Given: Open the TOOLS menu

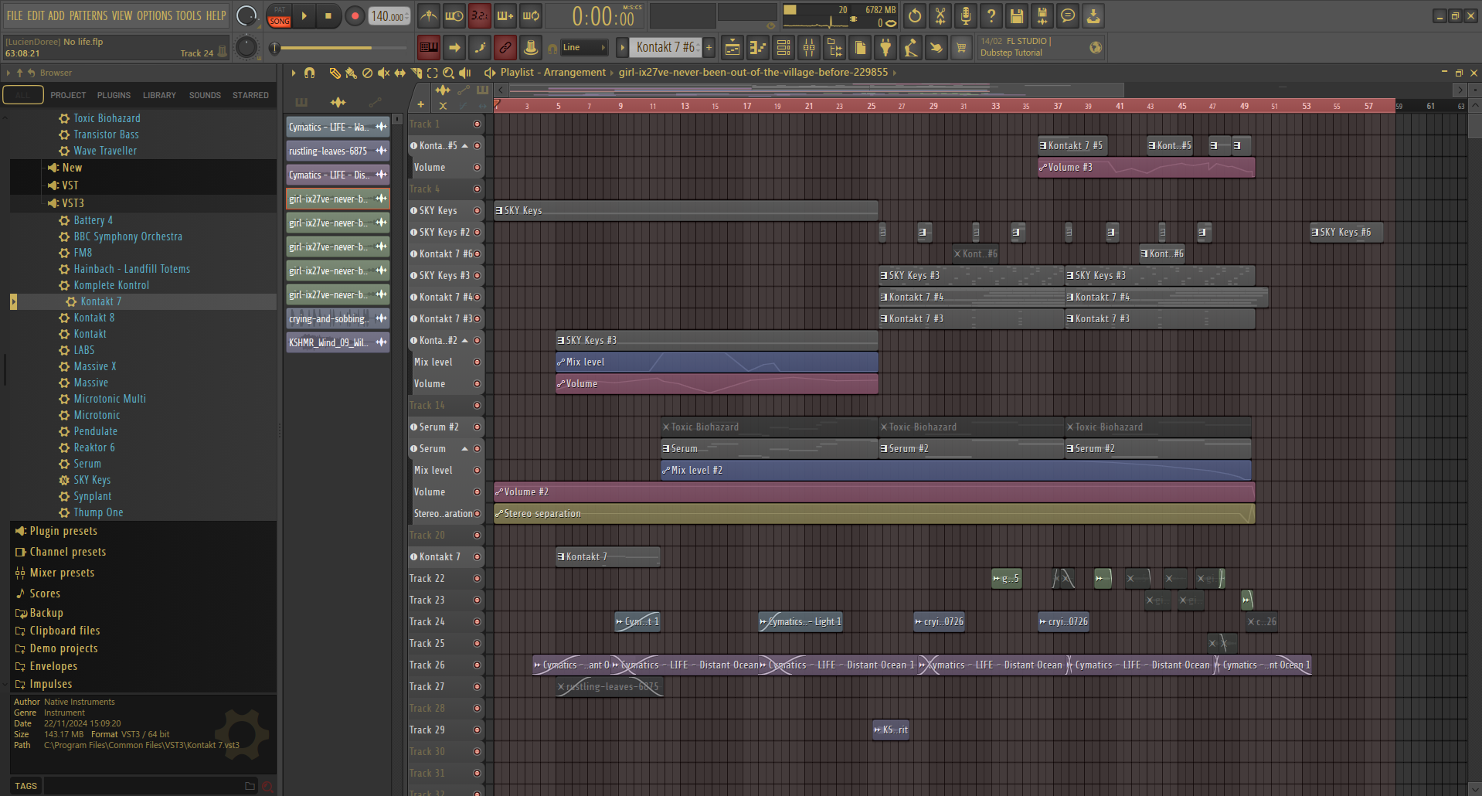Looking at the screenshot, I should pyautogui.click(x=189, y=15).
